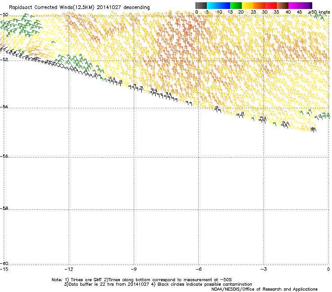Click the chart title 'Rapidscat Corrected Winds(12.5KM)'
This screenshot has width=332, height=292.
click(x=52, y=8)
